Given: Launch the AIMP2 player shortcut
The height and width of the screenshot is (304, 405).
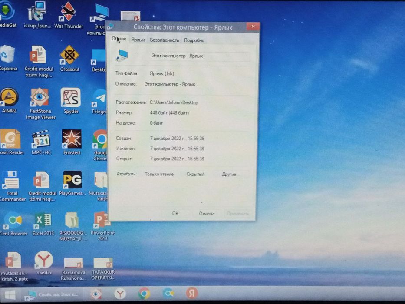Looking at the screenshot, I should pos(9,100).
